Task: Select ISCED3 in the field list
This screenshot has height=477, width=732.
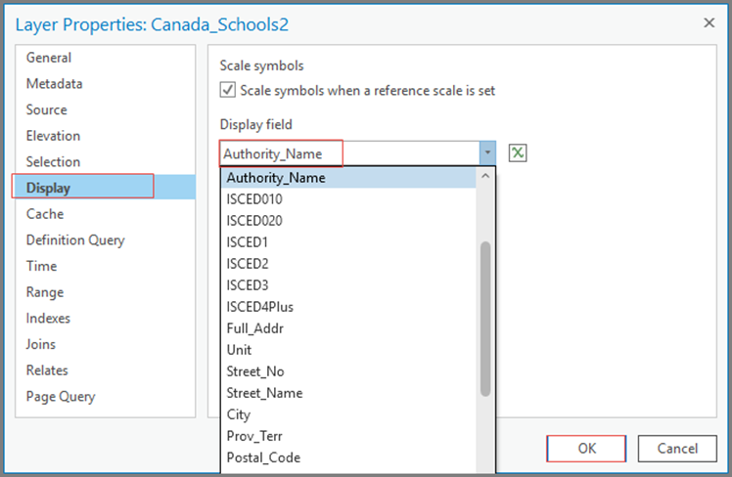Action: [x=348, y=285]
